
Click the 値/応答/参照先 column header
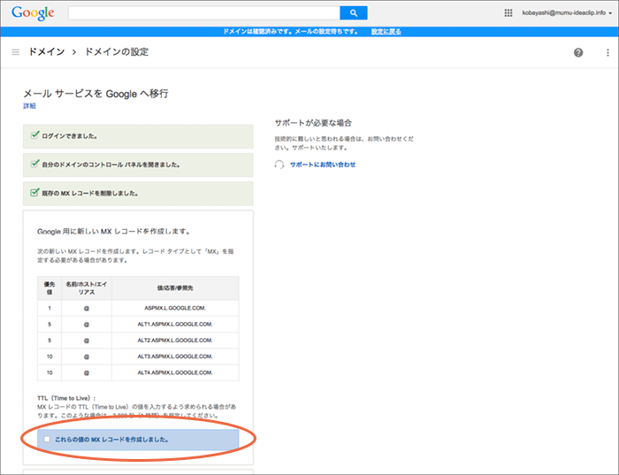tap(175, 288)
